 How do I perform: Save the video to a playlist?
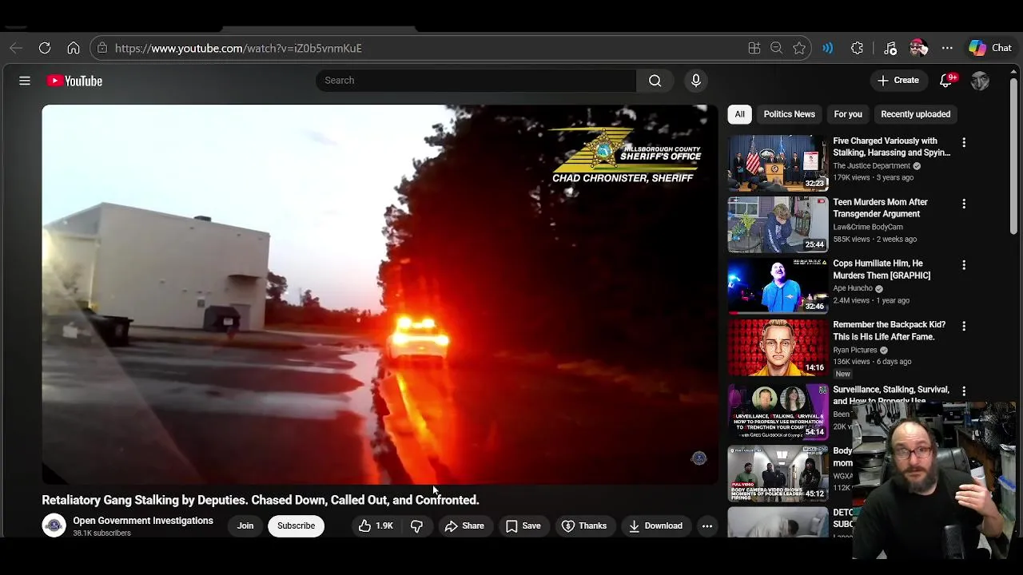[x=523, y=525]
